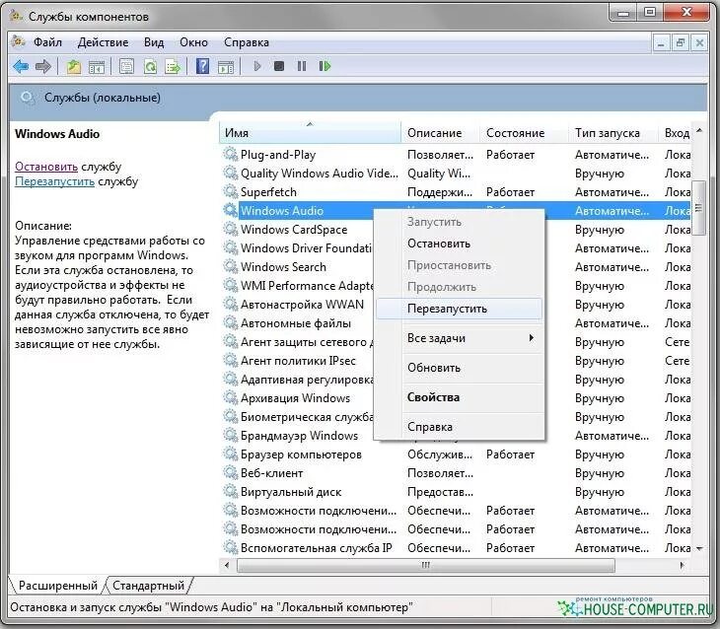This screenshot has height=629, width=720.
Task: Click the MMC icon beside Файл menu
Action: (19, 41)
